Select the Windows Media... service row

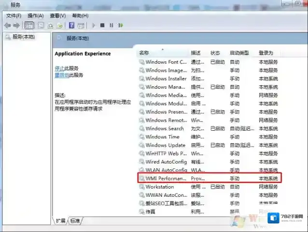pyautogui.click(x=209, y=95)
